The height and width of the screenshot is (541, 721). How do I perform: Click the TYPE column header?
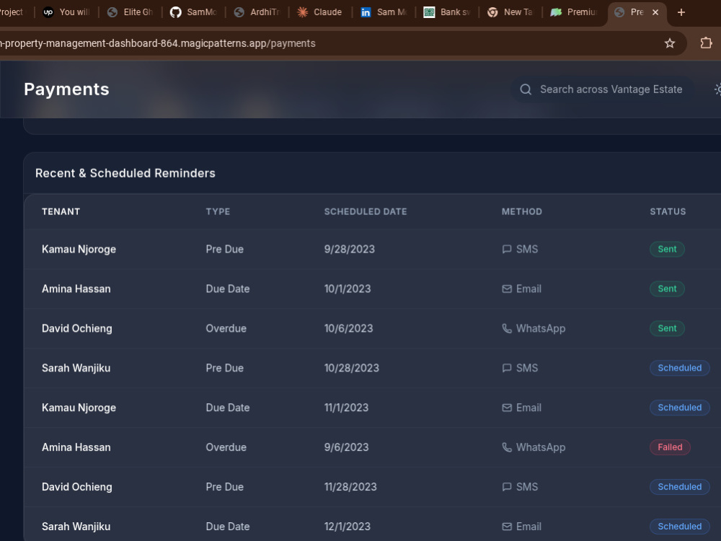(218, 211)
